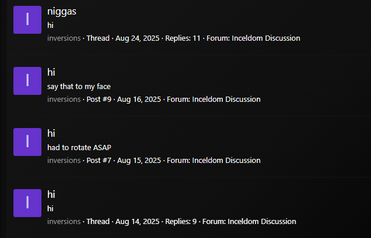This screenshot has height=238, width=371.
Task: Open the title of the Aug 24 thread with 11 replies
Action: pyautogui.click(x=62, y=11)
